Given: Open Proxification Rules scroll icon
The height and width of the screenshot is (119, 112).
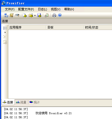Looking at the screenshot, I should click(12, 15).
